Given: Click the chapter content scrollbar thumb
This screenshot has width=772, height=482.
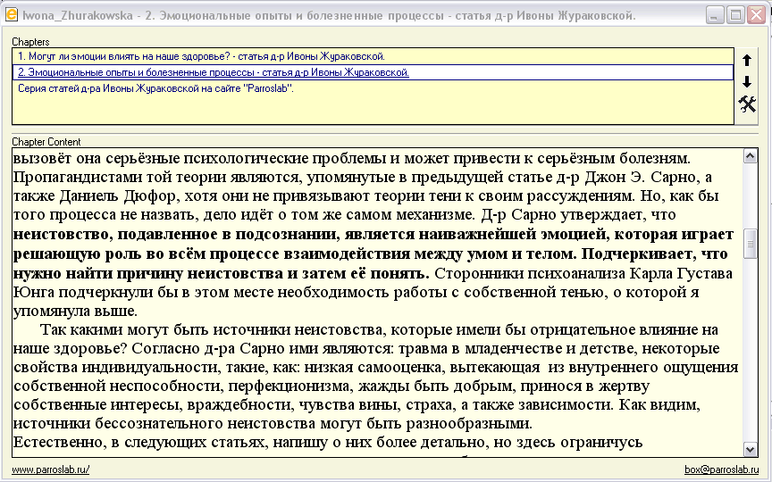Looking at the screenshot, I should (x=751, y=242).
